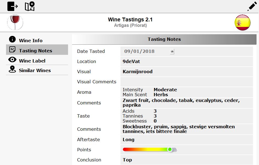Click the aroma comments starting 'Zwart fruit'
Viewport: 259px width, 165px height.
[x=187, y=103]
